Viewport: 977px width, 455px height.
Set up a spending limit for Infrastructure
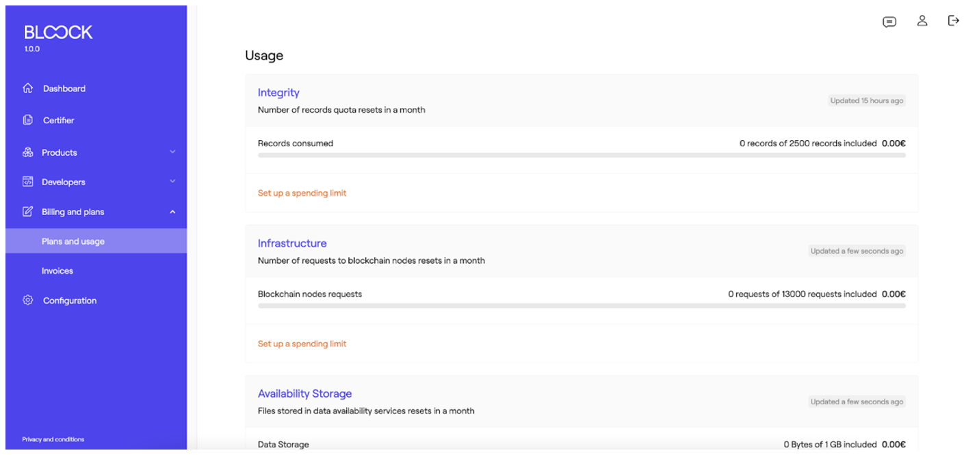(x=302, y=344)
